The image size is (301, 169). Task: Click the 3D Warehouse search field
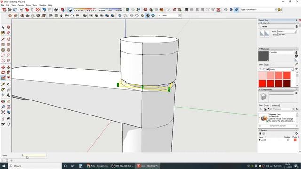click(x=281, y=109)
